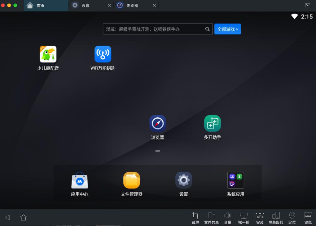Image resolution: width=316 pixels, height=226 pixels.
Task: Toggle 屏幕旋转 screen rotation
Action: pyautogui.click(x=276, y=218)
